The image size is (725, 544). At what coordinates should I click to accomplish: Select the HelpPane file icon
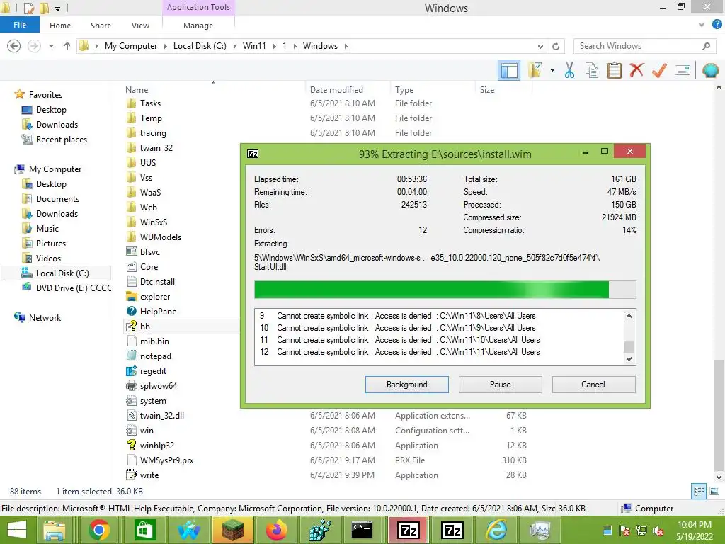132,312
